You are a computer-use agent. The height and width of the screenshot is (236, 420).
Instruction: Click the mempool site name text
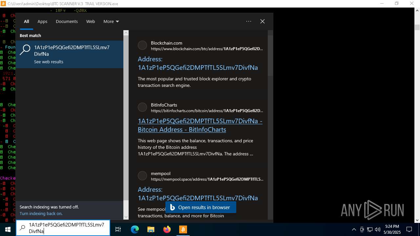tap(160, 173)
